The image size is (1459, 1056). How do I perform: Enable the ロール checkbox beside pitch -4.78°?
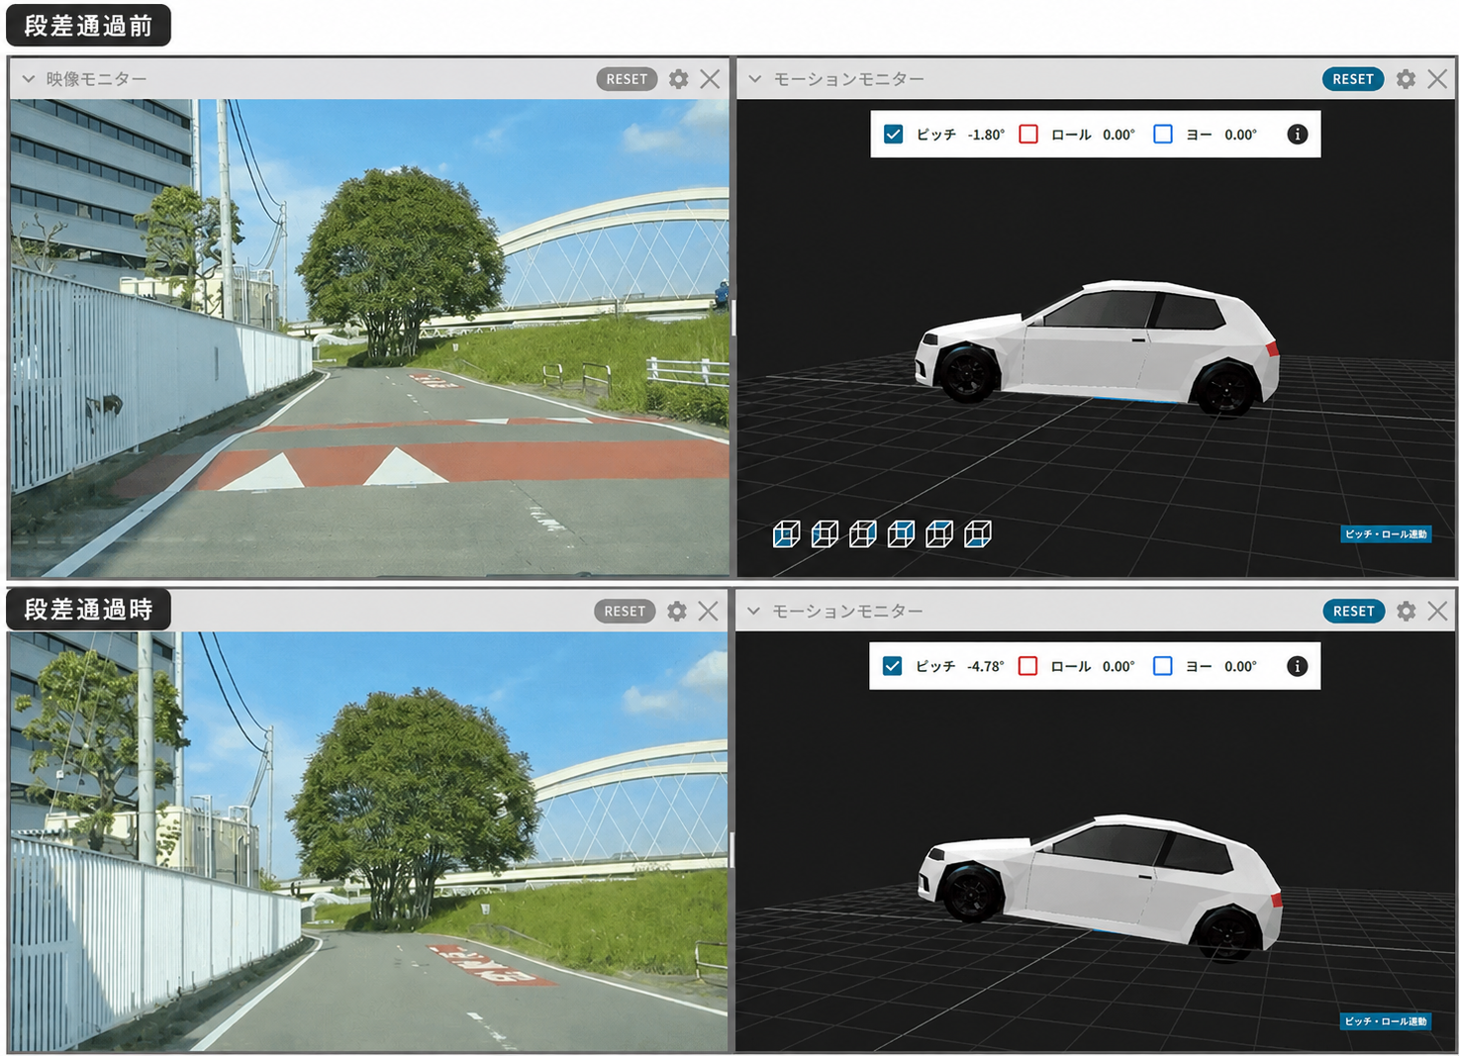coord(1027,666)
